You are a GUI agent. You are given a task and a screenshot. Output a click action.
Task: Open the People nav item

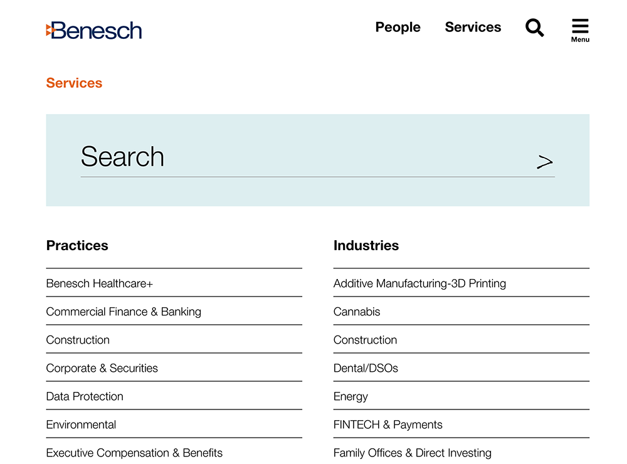click(398, 27)
